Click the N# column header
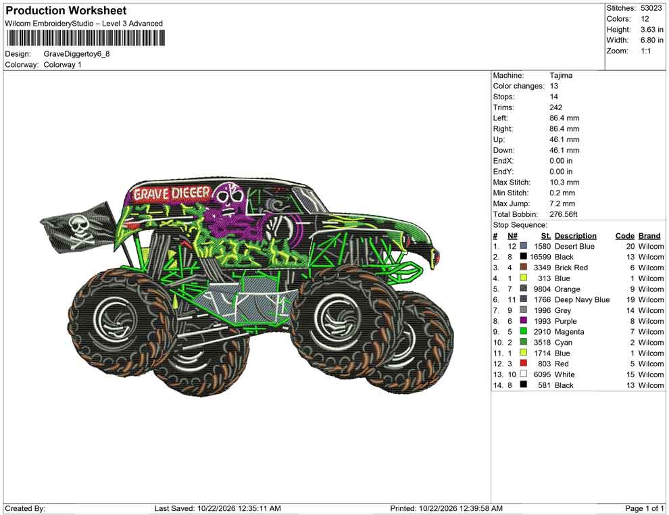This screenshot has height=515, width=669. (512, 236)
